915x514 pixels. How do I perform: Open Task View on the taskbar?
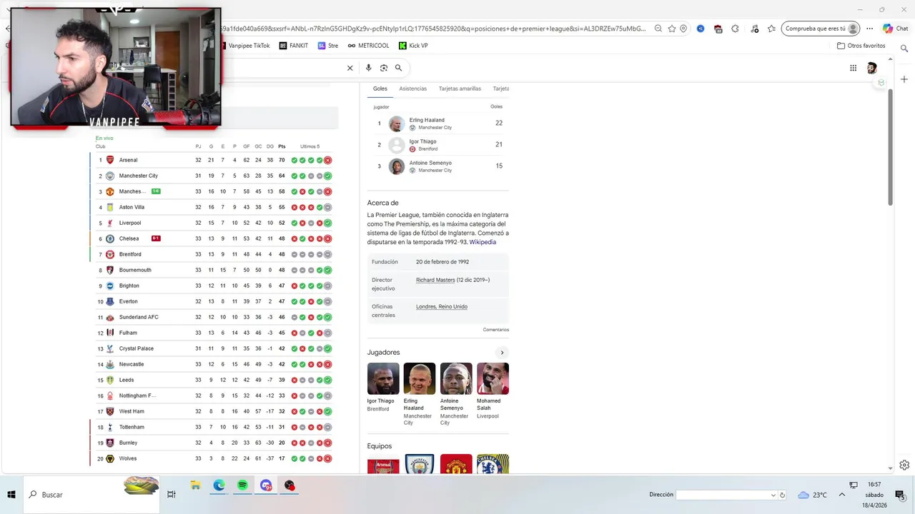[172, 494]
